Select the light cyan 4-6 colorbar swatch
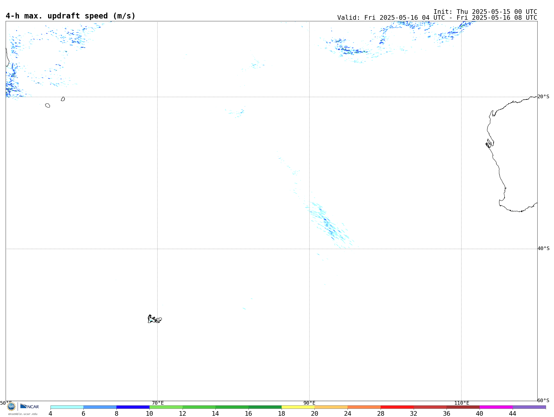 click(67, 407)
